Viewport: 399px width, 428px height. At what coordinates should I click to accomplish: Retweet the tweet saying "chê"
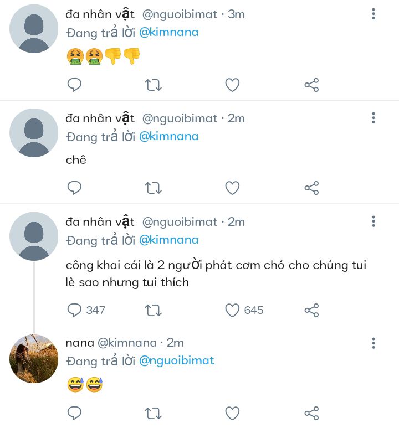tap(153, 188)
